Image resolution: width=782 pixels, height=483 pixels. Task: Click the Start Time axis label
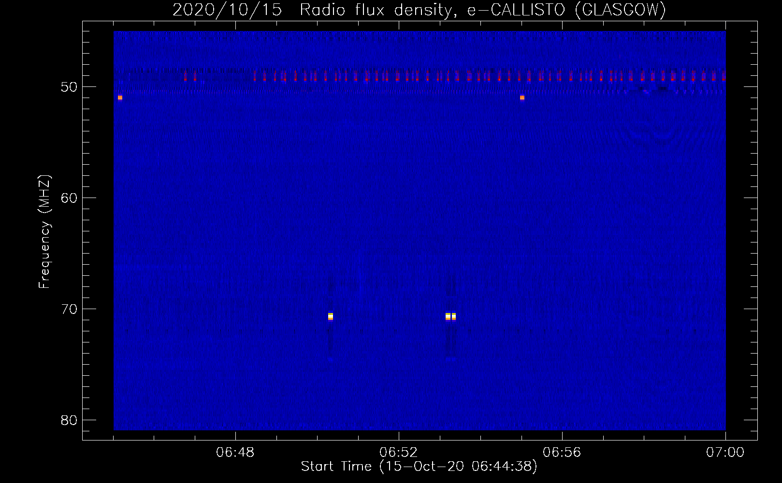pyautogui.click(x=419, y=467)
